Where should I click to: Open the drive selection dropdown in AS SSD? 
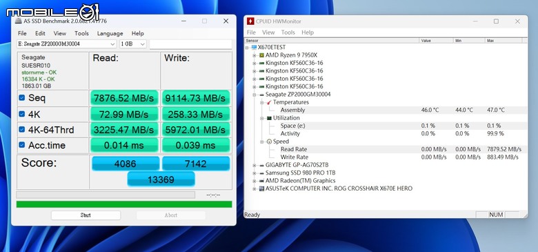coord(112,44)
